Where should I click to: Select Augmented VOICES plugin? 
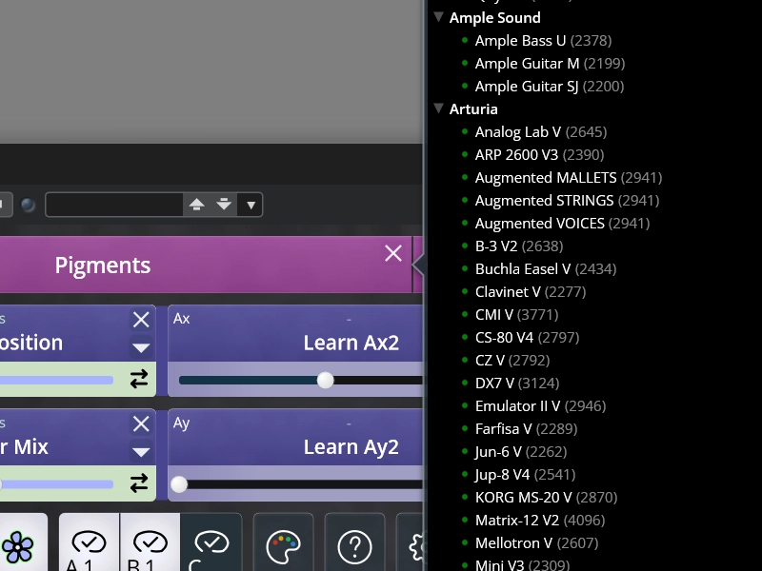click(562, 224)
